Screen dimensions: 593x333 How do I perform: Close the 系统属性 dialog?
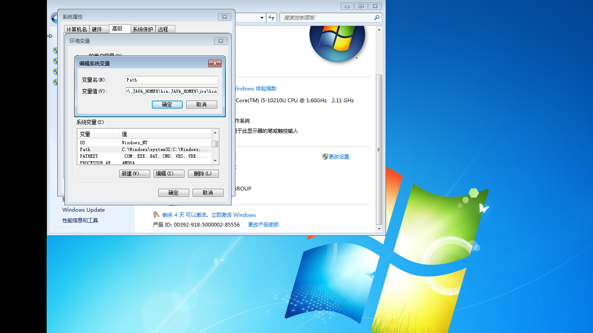[224, 17]
